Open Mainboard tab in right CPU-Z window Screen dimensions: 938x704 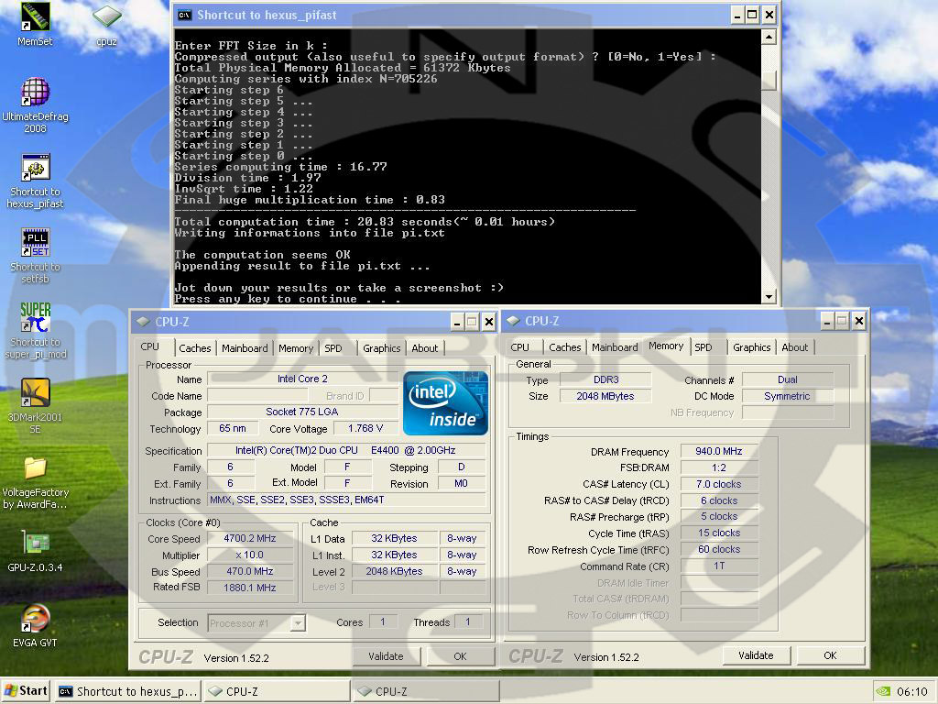coord(615,347)
